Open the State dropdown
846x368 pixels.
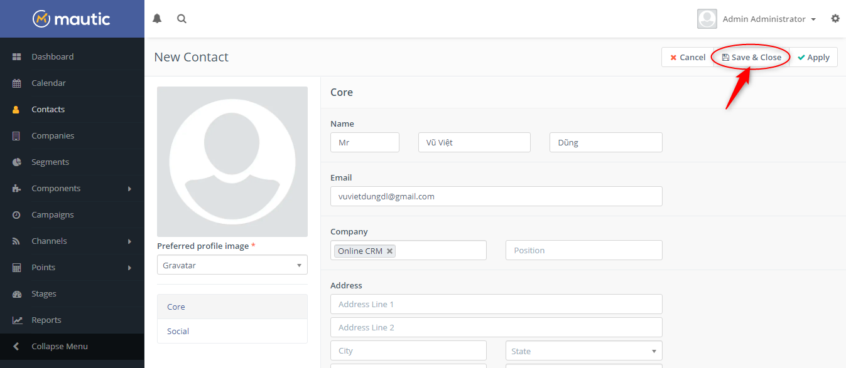coord(583,351)
